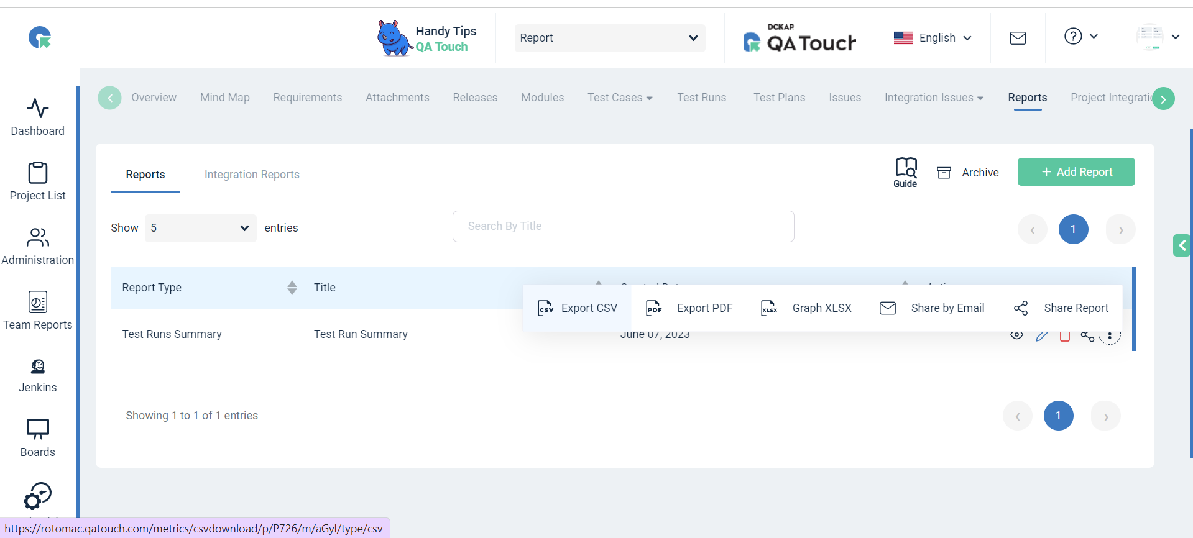
Task: Open the Guide book icon
Action: point(906,173)
